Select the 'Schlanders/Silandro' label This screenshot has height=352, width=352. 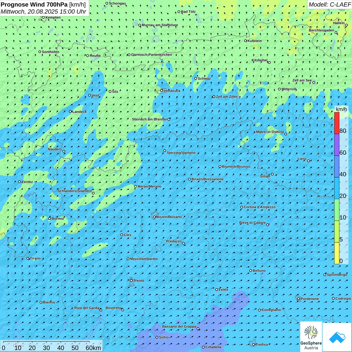point(74,191)
